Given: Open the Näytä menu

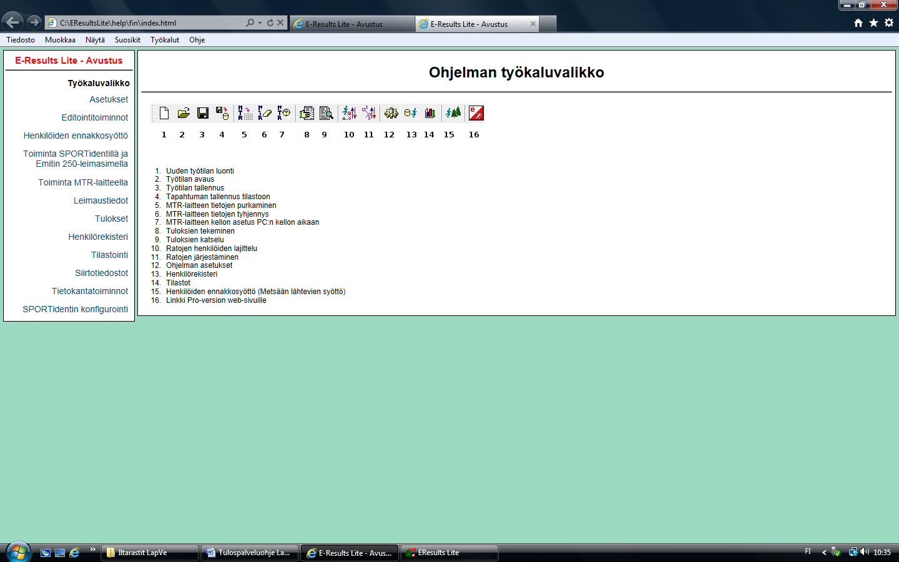Looking at the screenshot, I should pyautogui.click(x=95, y=40).
